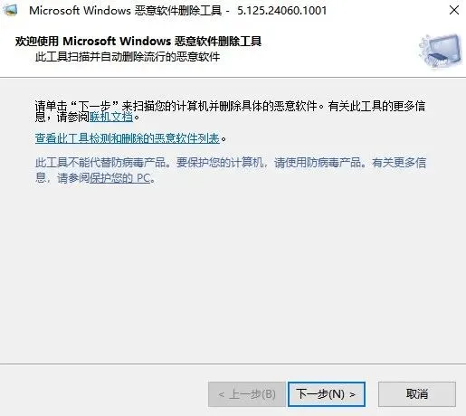Close the malware removal tool window
Image resolution: width=466 pixels, height=416 pixels.
pyautogui.click(x=454, y=10)
